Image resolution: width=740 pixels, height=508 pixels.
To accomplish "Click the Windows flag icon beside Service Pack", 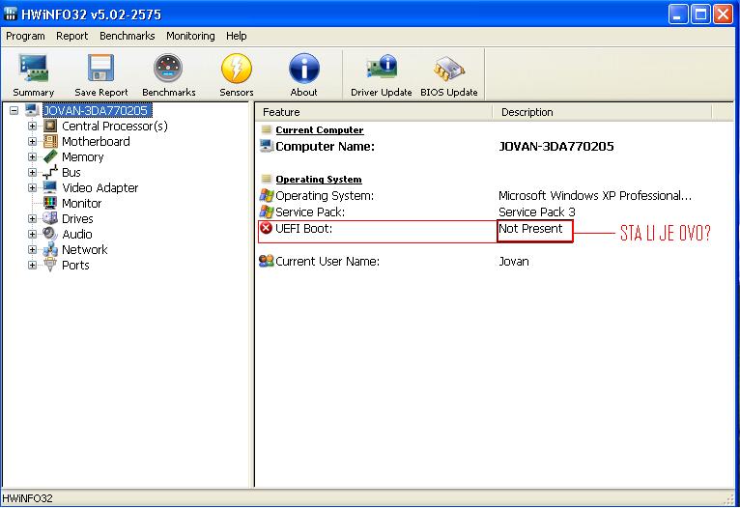I will (x=267, y=212).
